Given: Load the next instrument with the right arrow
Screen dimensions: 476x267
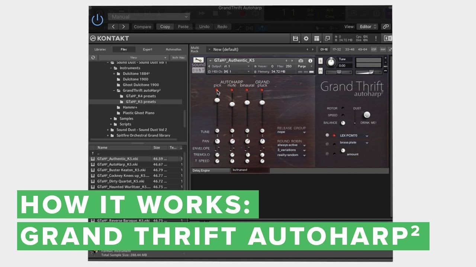Looking at the screenshot, I should click(292, 60).
